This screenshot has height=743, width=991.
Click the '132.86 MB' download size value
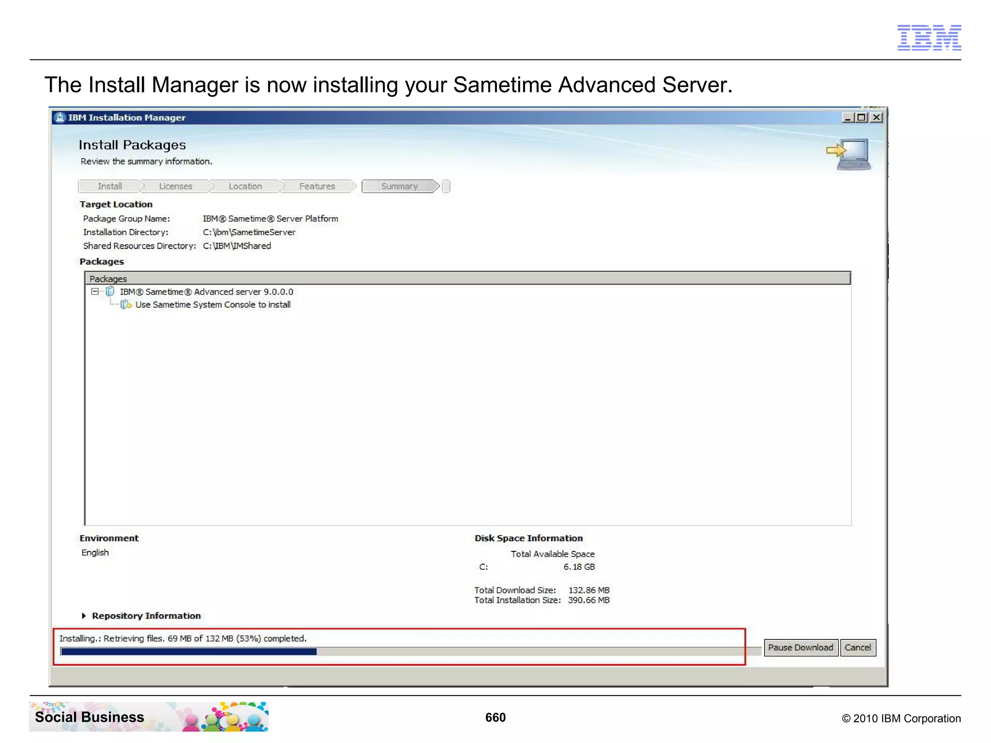pos(589,590)
